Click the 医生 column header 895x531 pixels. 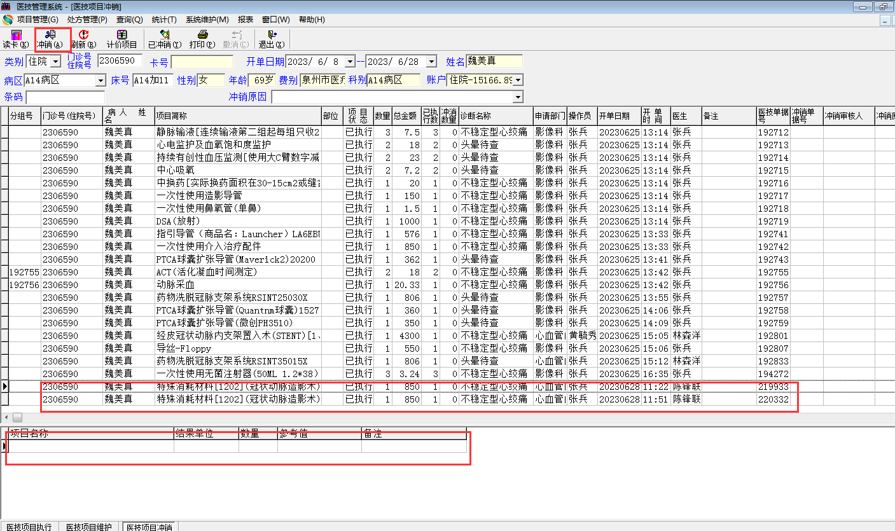(686, 116)
